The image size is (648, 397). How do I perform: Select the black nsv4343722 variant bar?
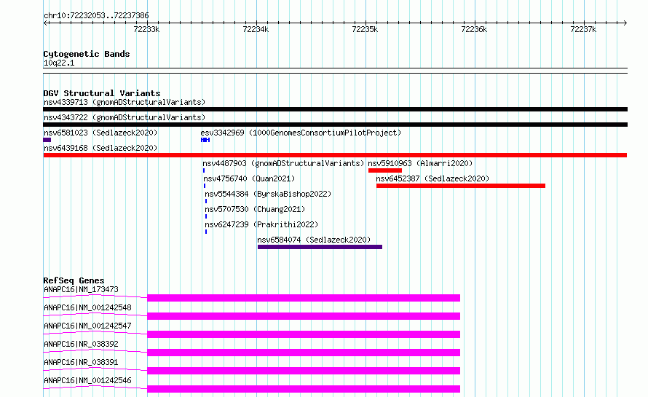coord(335,125)
